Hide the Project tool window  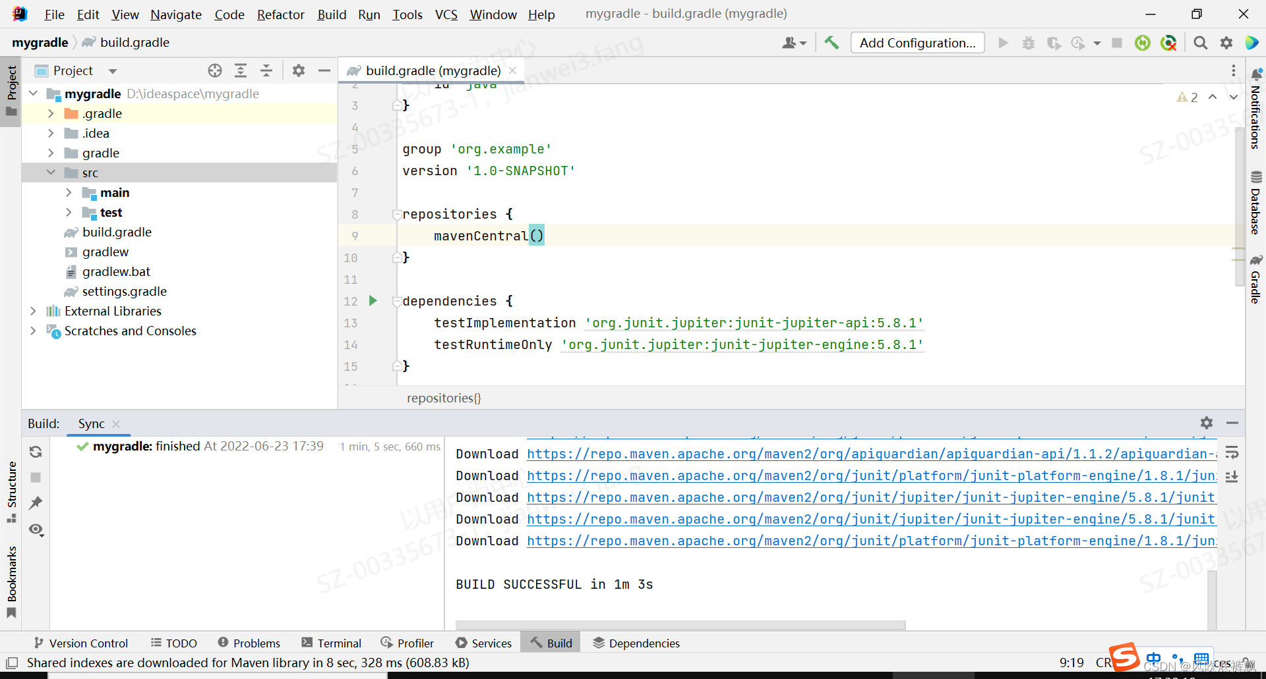pos(324,70)
